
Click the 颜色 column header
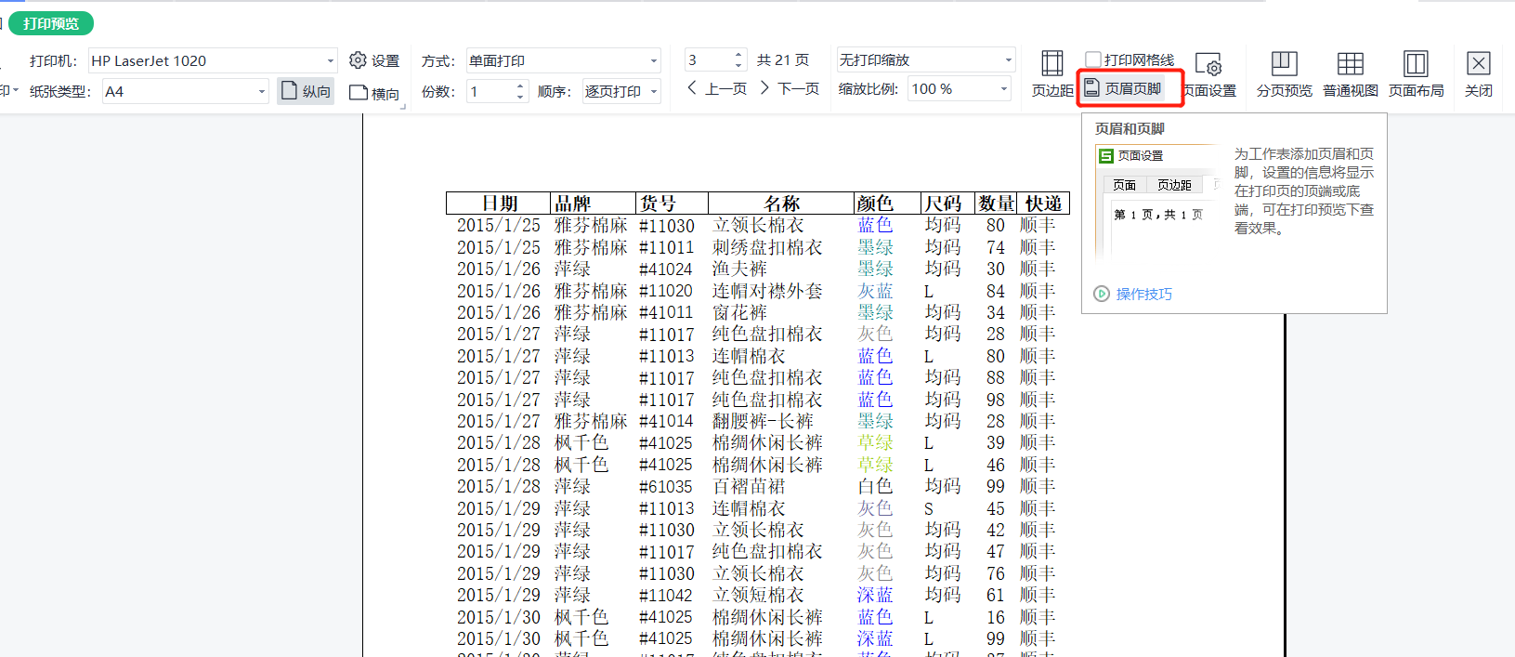887,204
